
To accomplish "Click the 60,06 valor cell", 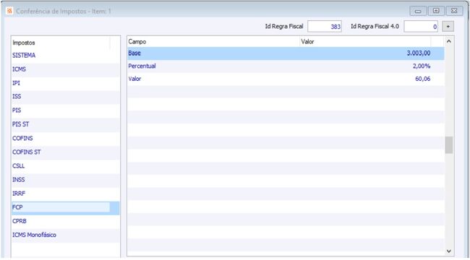I will [x=365, y=79].
